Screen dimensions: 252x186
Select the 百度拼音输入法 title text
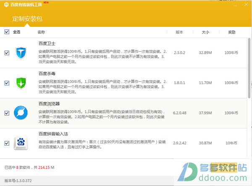(x=53, y=134)
